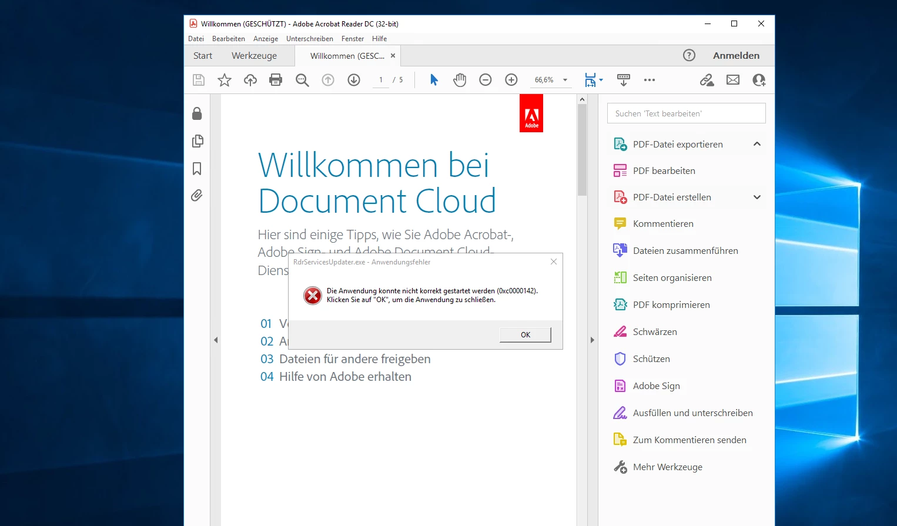
Task: Click upload to cloud icon
Action: [250, 80]
